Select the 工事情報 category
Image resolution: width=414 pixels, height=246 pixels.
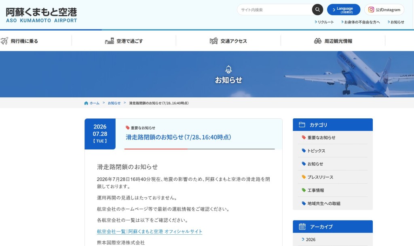coord(333,190)
